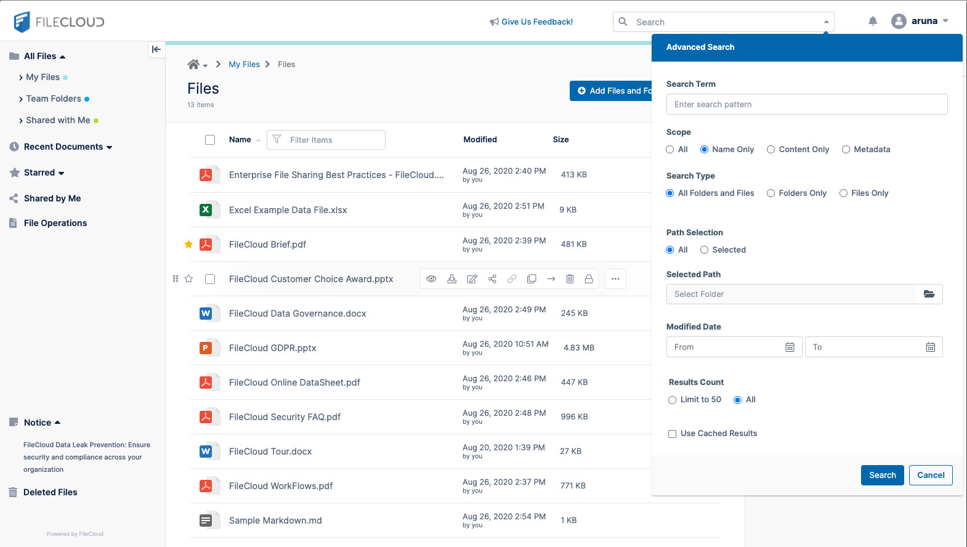Focus the Enter search pattern field
Image resolution: width=967 pixels, height=547 pixels.
807,104
